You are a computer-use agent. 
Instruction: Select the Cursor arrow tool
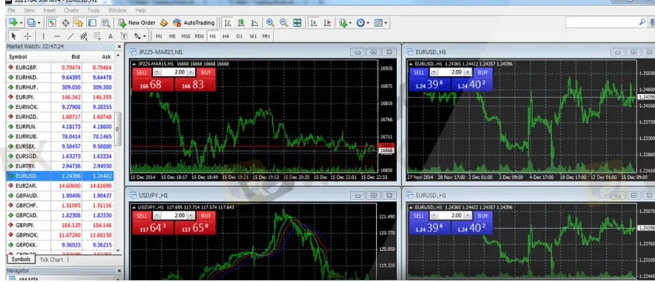coord(14,36)
